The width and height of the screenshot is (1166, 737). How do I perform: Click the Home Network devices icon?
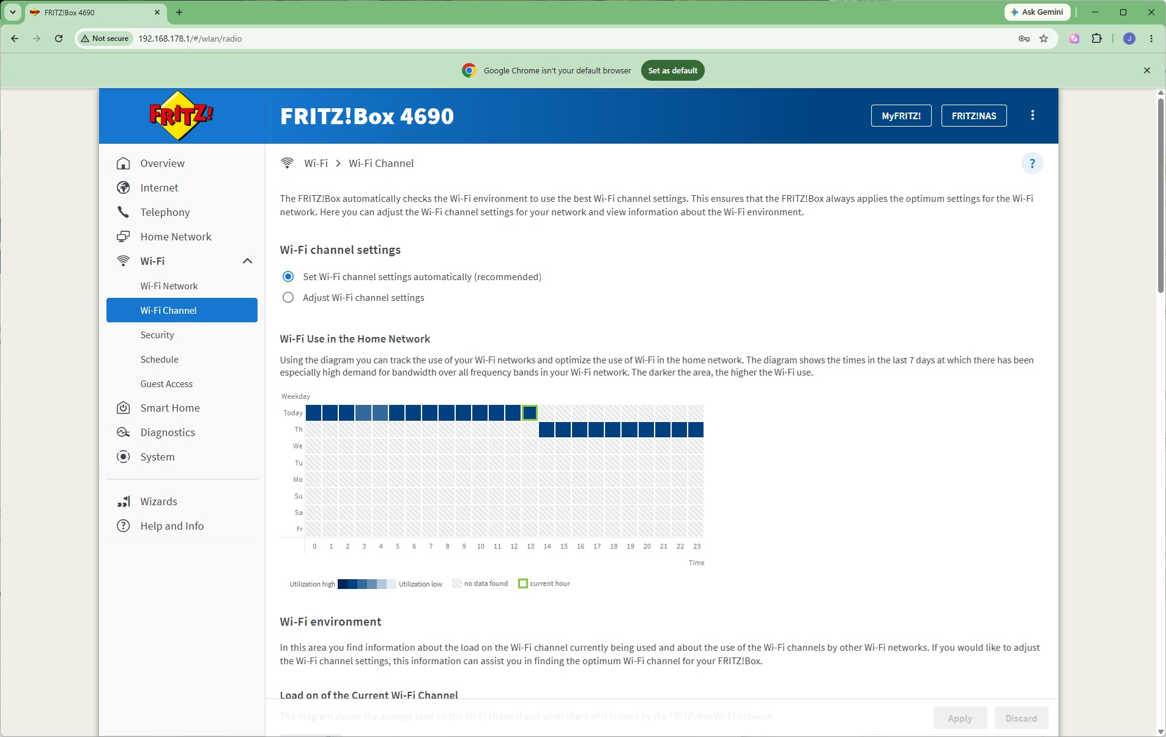click(x=124, y=237)
